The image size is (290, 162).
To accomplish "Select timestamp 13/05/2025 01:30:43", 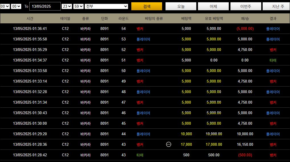I will coord(30,113).
